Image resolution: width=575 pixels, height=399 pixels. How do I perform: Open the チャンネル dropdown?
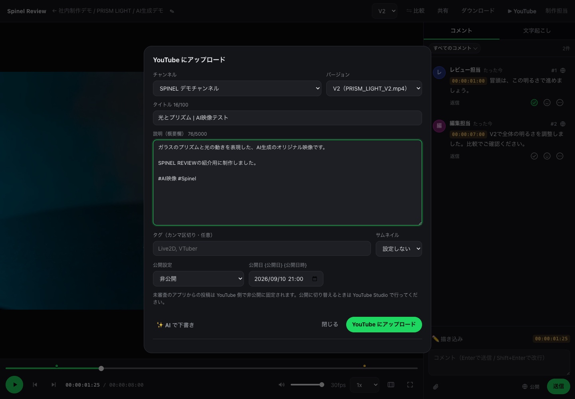point(237,89)
